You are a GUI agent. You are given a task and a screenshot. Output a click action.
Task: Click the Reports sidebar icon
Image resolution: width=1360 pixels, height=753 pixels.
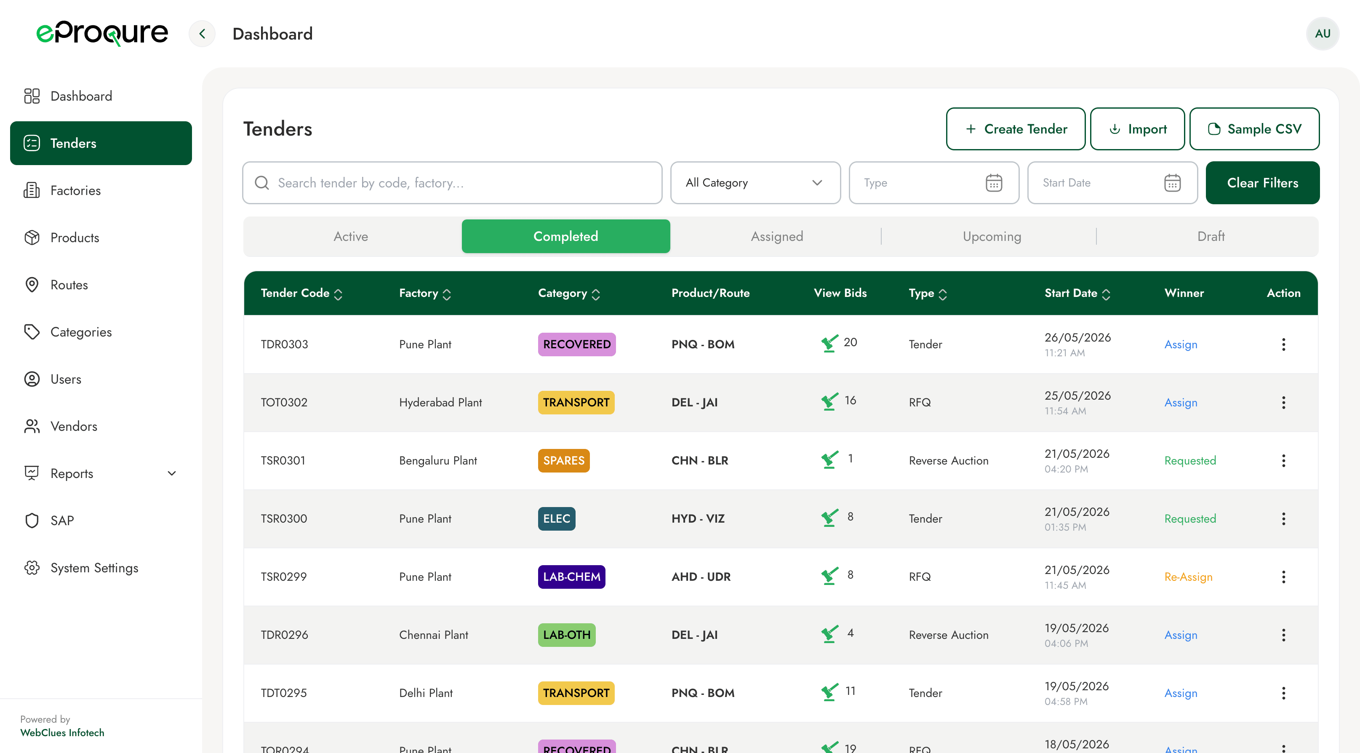pyautogui.click(x=32, y=473)
